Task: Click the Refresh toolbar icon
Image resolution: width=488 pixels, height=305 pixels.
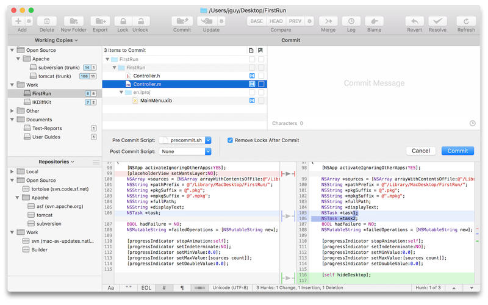Action: (466, 21)
